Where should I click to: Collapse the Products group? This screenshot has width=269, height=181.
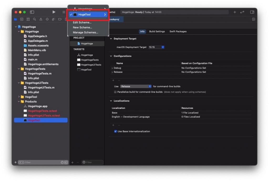click(x=19, y=102)
